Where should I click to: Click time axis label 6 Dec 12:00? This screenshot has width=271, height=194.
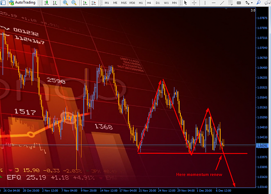coord(223,191)
